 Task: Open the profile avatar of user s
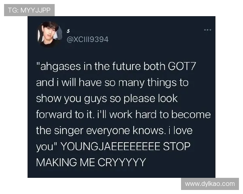tap(49, 34)
